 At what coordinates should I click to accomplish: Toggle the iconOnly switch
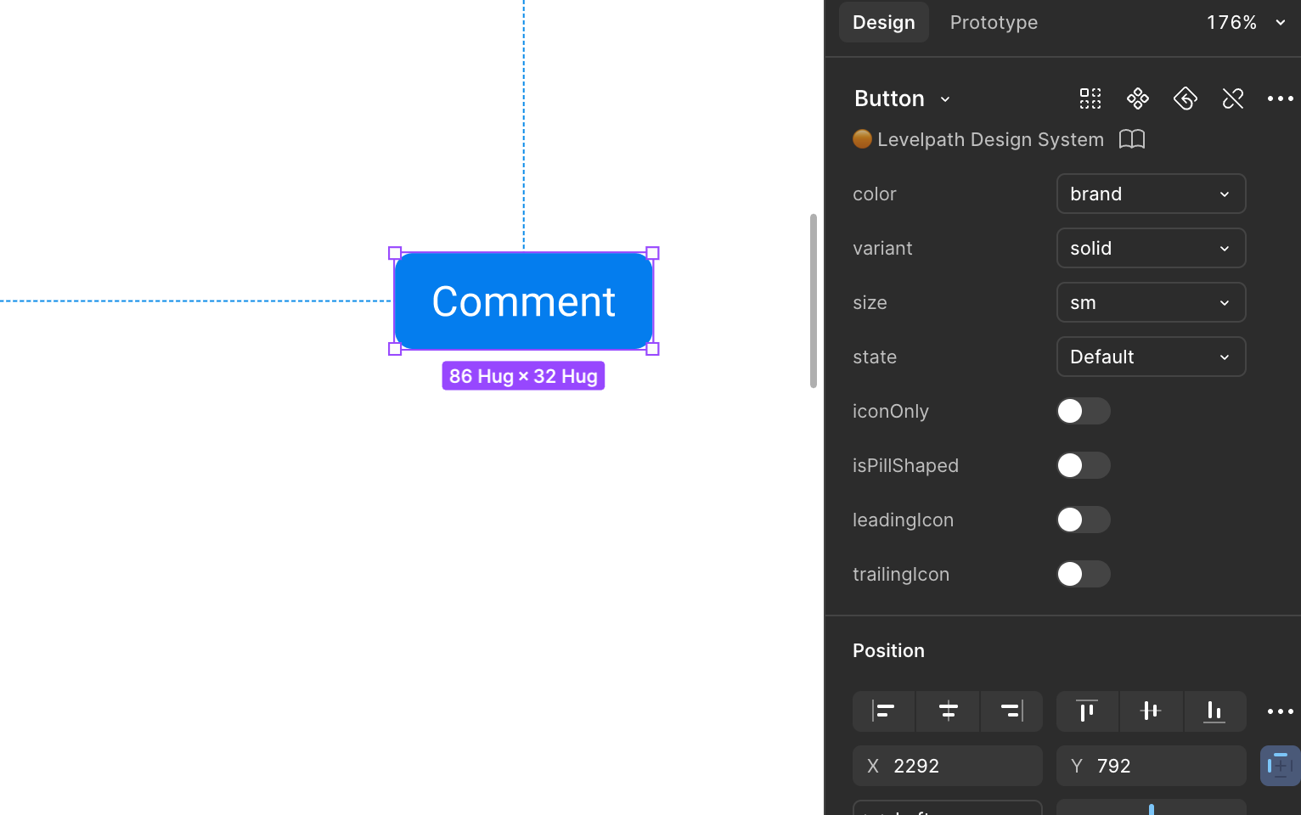coord(1084,411)
